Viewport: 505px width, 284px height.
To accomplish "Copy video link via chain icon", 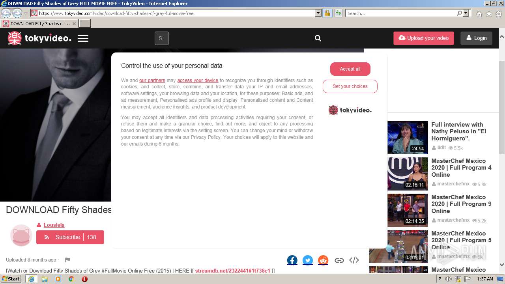I will pos(339,260).
